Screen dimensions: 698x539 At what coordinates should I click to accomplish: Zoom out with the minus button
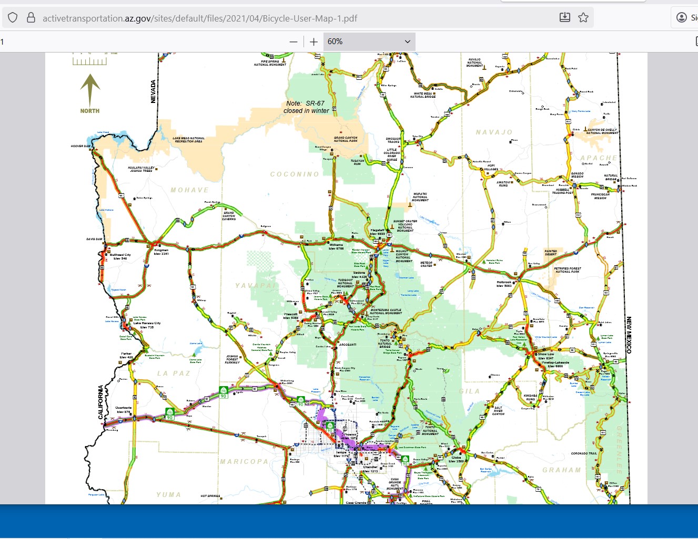pos(294,42)
